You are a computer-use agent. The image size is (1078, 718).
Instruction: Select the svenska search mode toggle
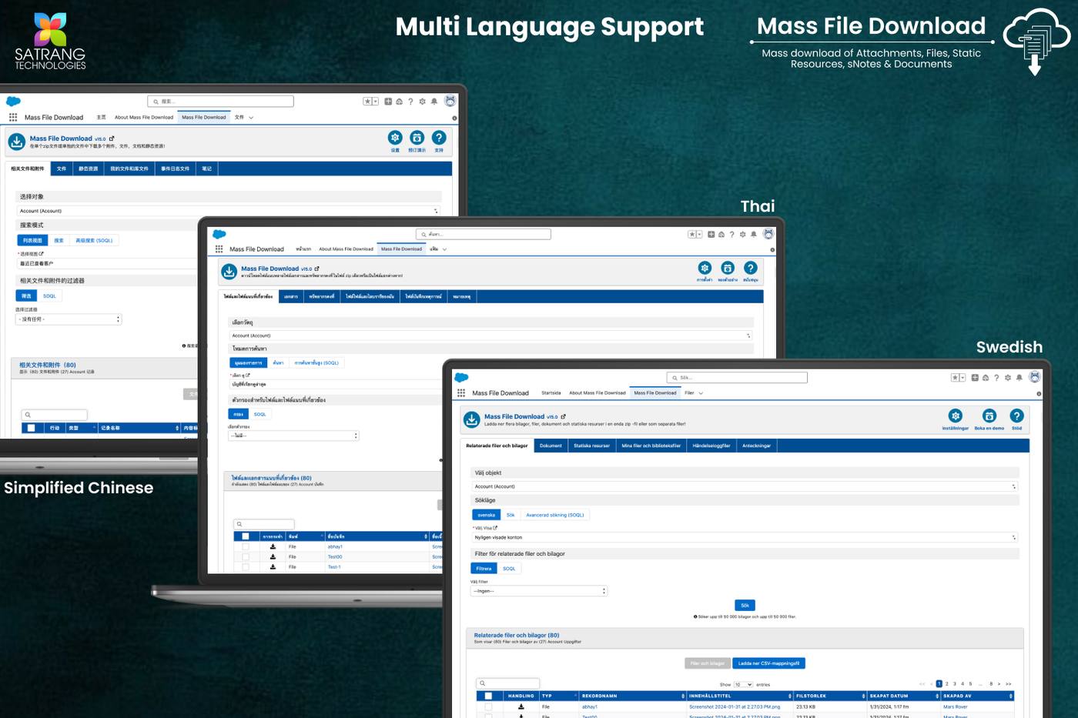(x=485, y=514)
